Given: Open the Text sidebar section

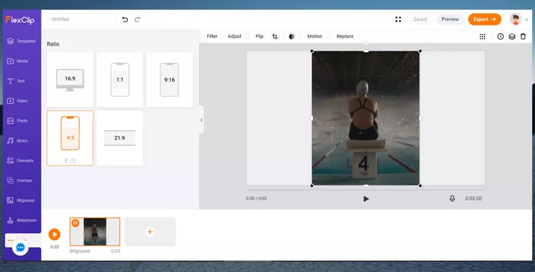Looking at the screenshot, I should click(x=16, y=81).
